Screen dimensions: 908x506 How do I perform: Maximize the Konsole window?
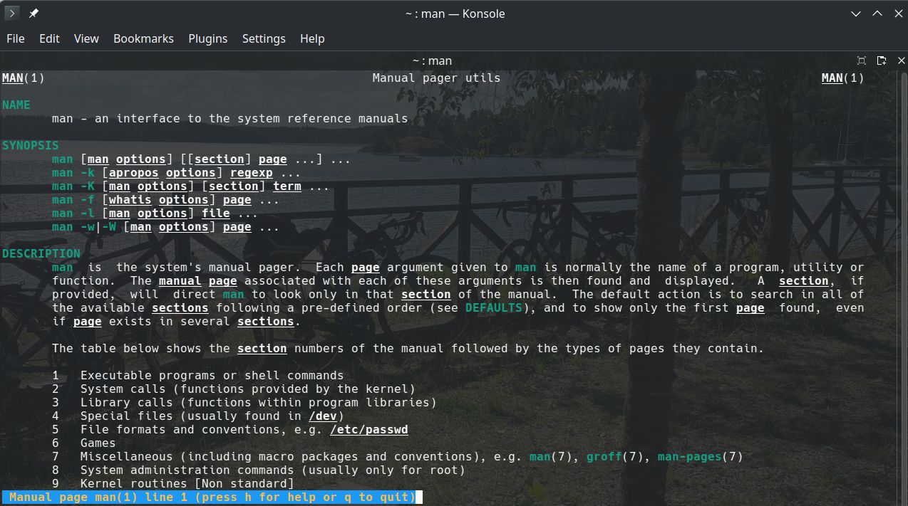pyautogui.click(x=877, y=14)
